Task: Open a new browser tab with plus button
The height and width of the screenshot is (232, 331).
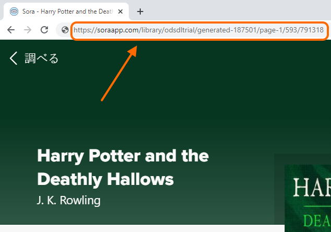Action: pyautogui.click(x=140, y=11)
